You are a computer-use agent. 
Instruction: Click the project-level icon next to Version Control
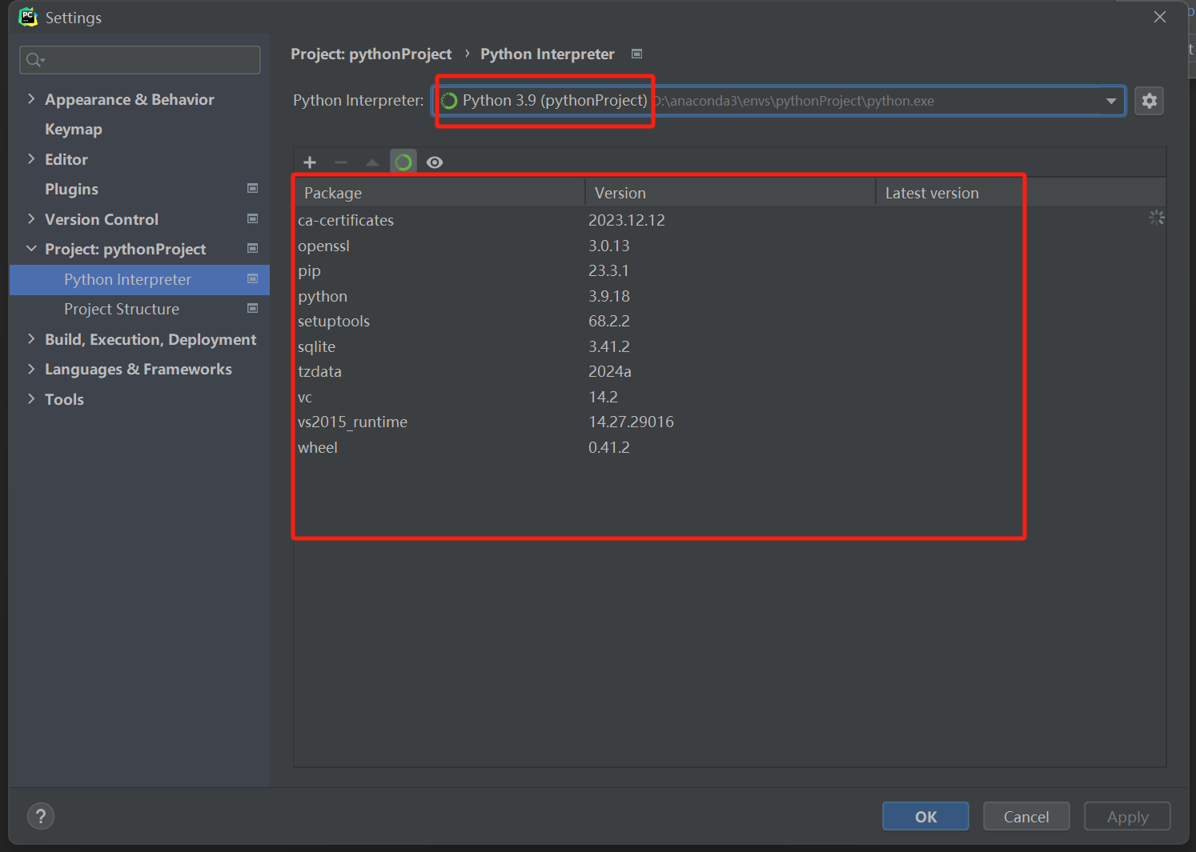pyautogui.click(x=253, y=218)
